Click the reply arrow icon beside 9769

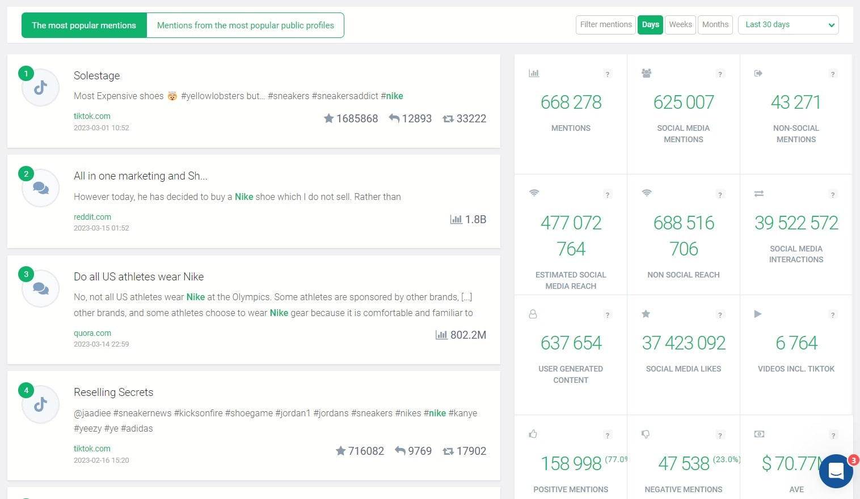(x=400, y=451)
